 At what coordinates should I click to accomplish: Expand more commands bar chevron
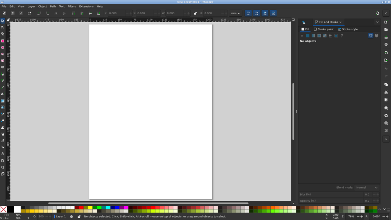pos(386,139)
